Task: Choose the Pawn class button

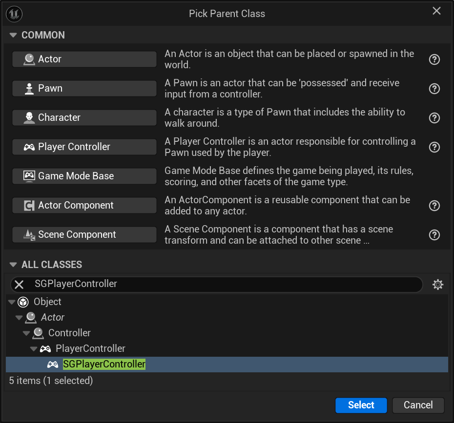Action: pos(84,88)
